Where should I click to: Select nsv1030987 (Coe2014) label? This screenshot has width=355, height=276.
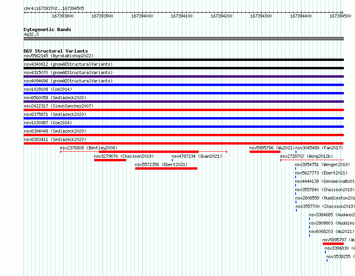48,123
